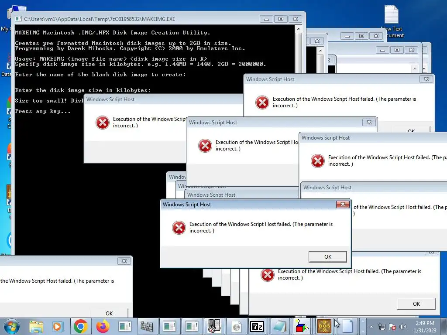Close the MAKEIMG.EXE console window
Viewport: 447px width, 335px height.
pyautogui.click(x=296, y=19)
